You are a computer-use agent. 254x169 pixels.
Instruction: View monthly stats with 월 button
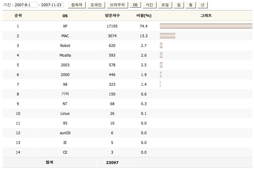[191, 5]
